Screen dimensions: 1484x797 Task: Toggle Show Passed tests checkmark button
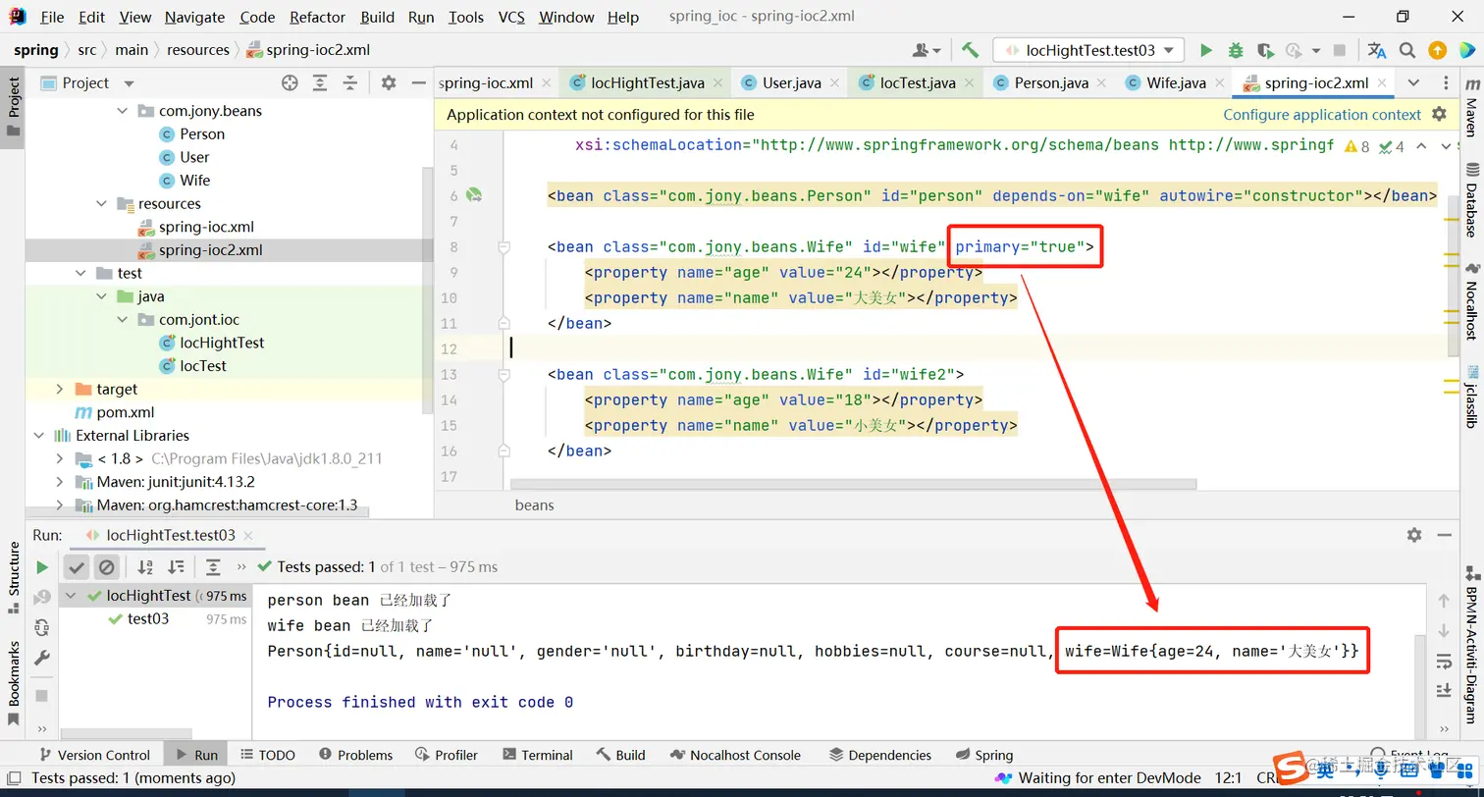pyautogui.click(x=77, y=566)
